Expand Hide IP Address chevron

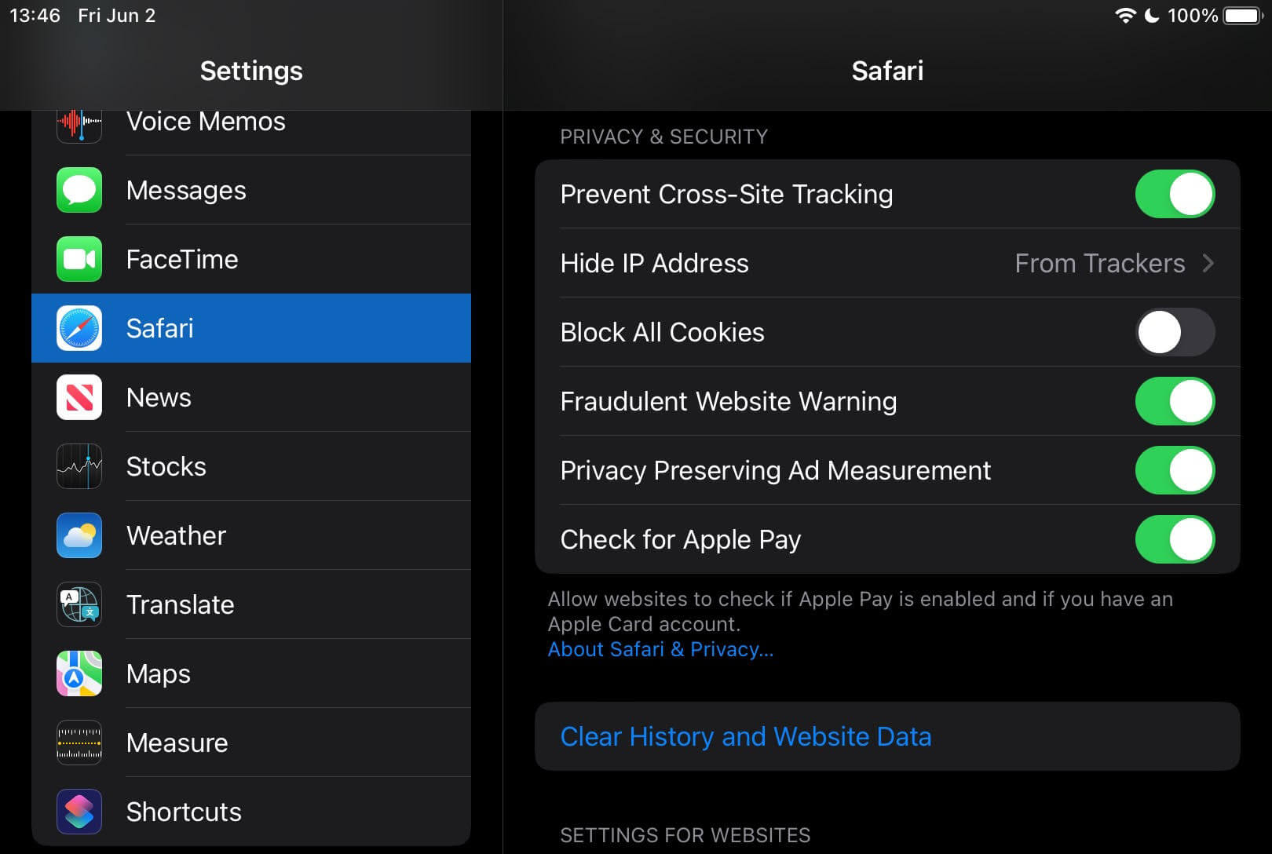[x=1208, y=263]
